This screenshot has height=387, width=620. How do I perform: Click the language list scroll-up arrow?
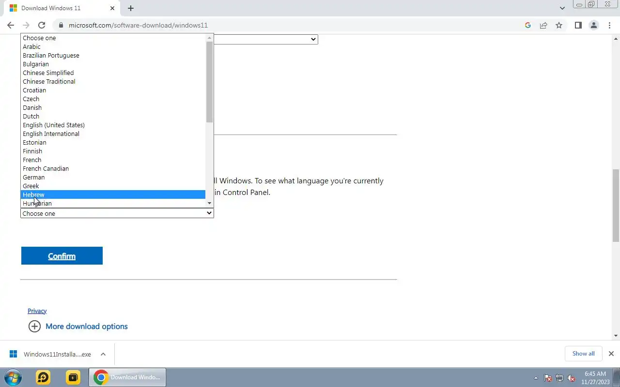click(x=209, y=38)
